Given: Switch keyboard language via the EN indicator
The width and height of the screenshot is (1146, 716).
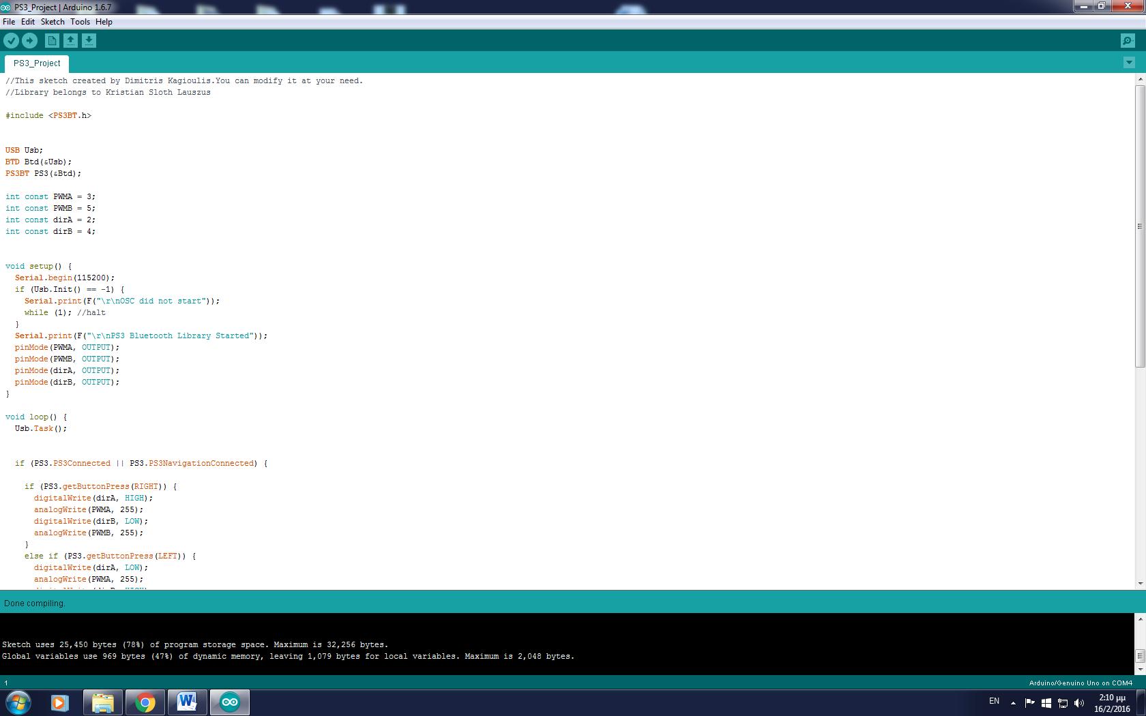Looking at the screenshot, I should [x=994, y=701].
